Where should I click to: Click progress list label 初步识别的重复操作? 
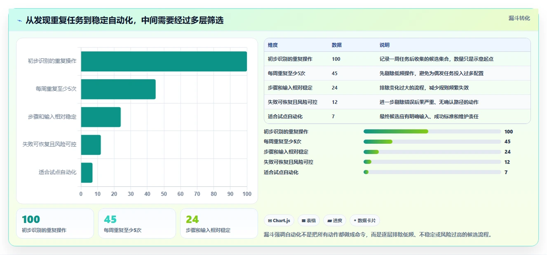coord(286,132)
